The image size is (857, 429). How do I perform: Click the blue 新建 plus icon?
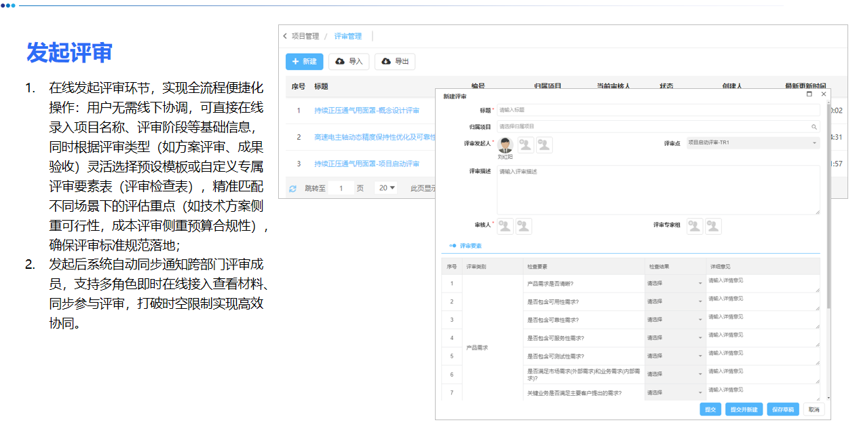pyautogui.click(x=295, y=61)
